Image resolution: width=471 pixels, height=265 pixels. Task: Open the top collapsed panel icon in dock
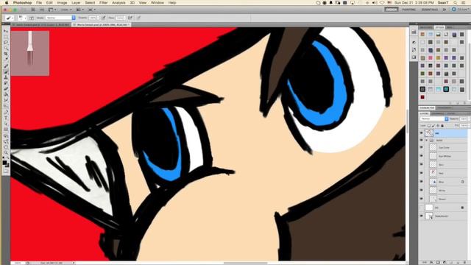414,32
